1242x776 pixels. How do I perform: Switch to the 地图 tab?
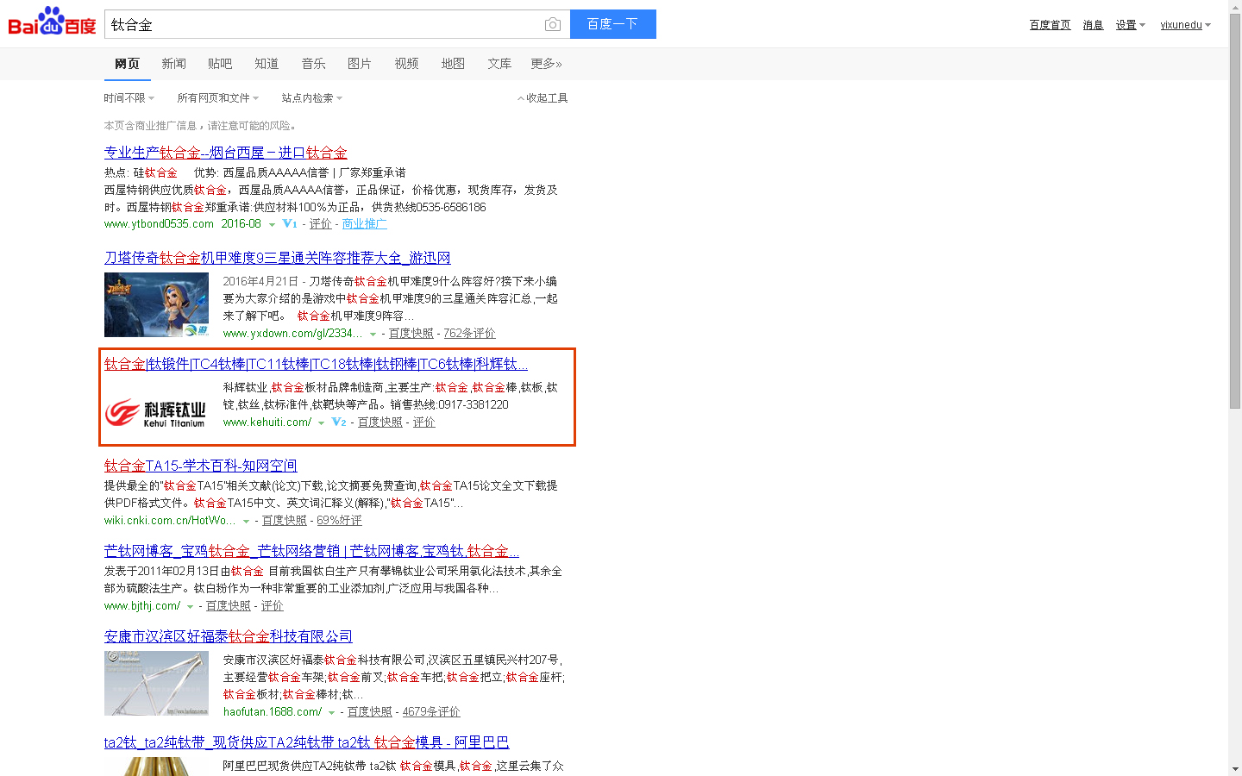point(453,64)
